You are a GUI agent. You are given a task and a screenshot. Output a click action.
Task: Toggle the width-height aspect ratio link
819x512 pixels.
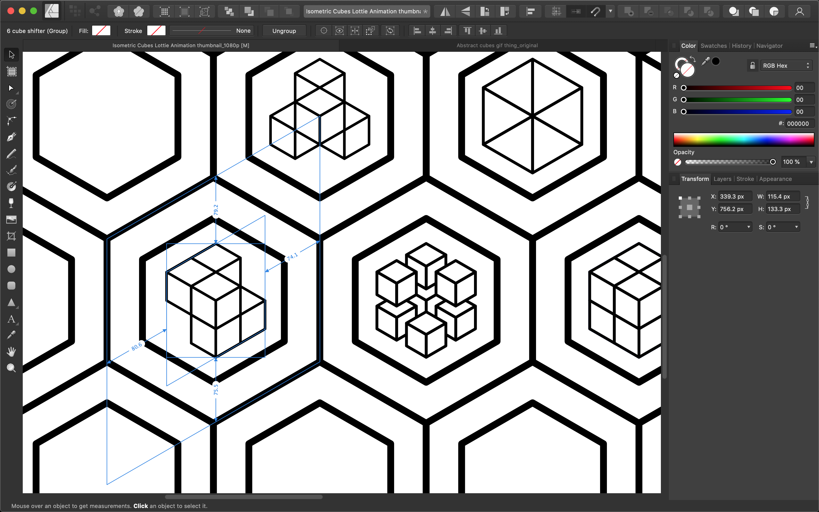point(808,203)
